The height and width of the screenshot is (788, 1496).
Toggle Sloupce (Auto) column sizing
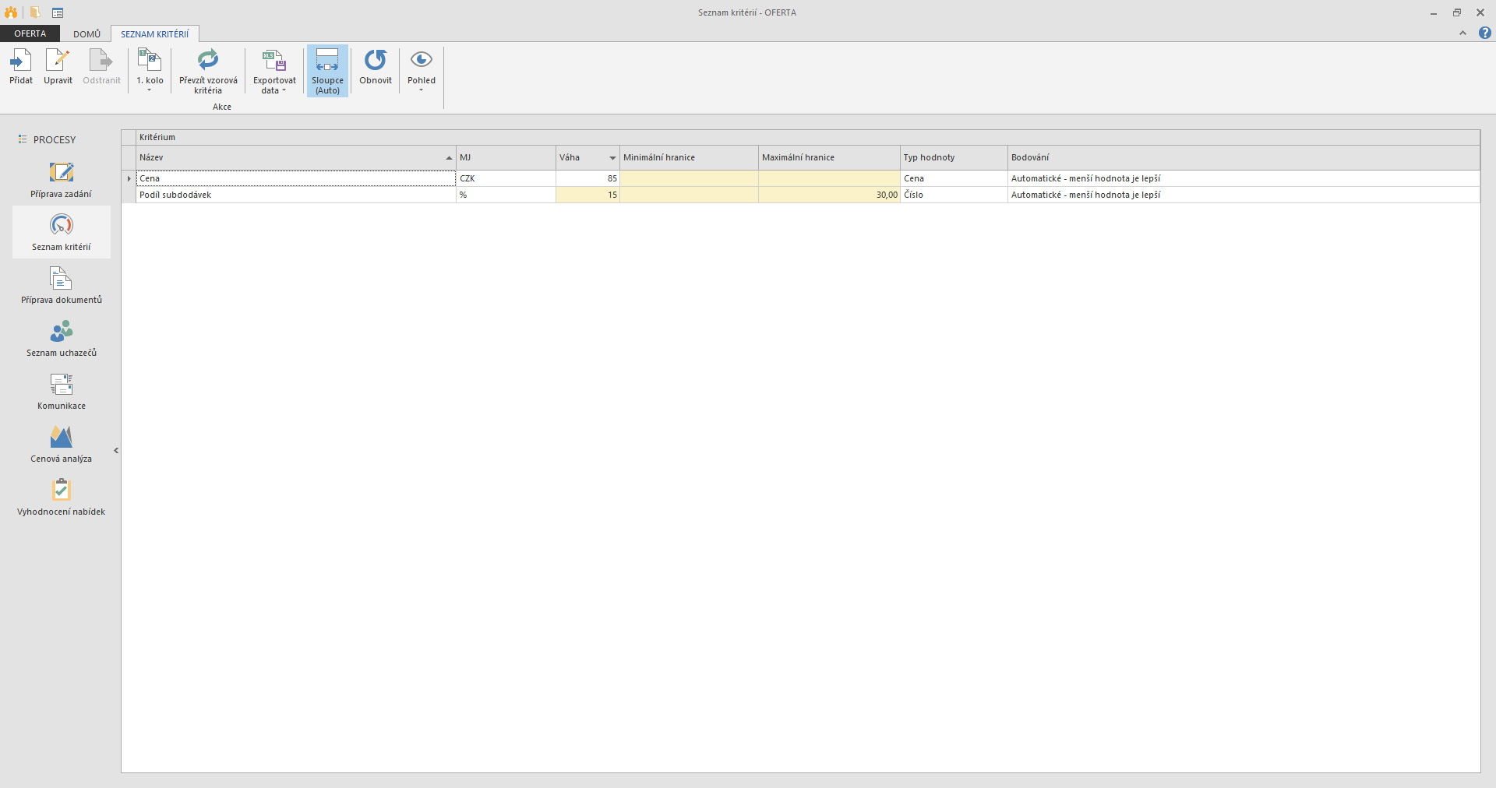click(x=327, y=70)
